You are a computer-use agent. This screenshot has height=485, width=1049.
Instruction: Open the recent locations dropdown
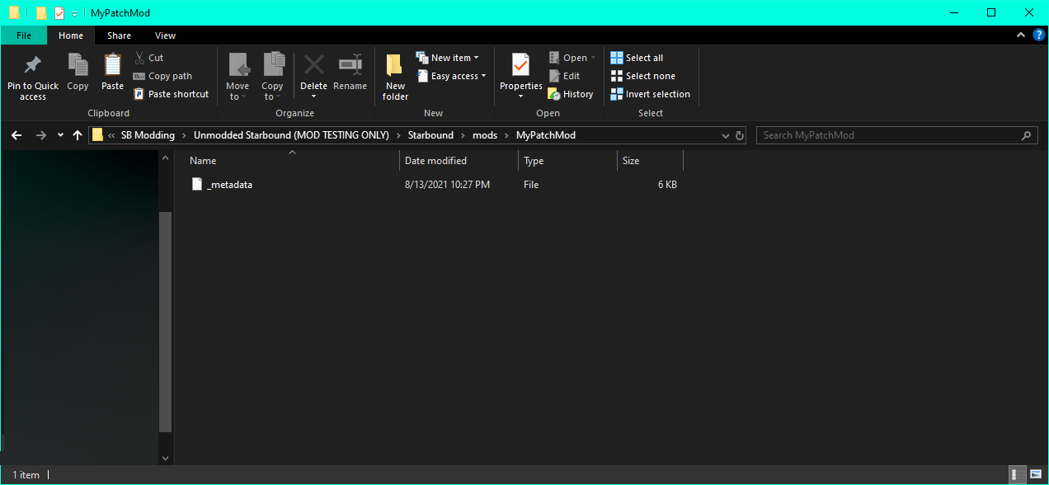coord(60,135)
